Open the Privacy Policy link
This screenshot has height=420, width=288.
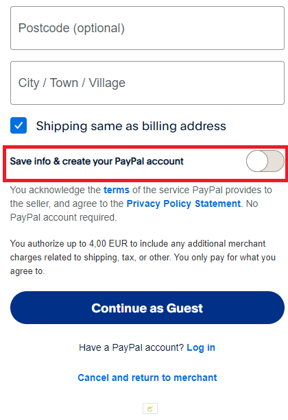159,203
